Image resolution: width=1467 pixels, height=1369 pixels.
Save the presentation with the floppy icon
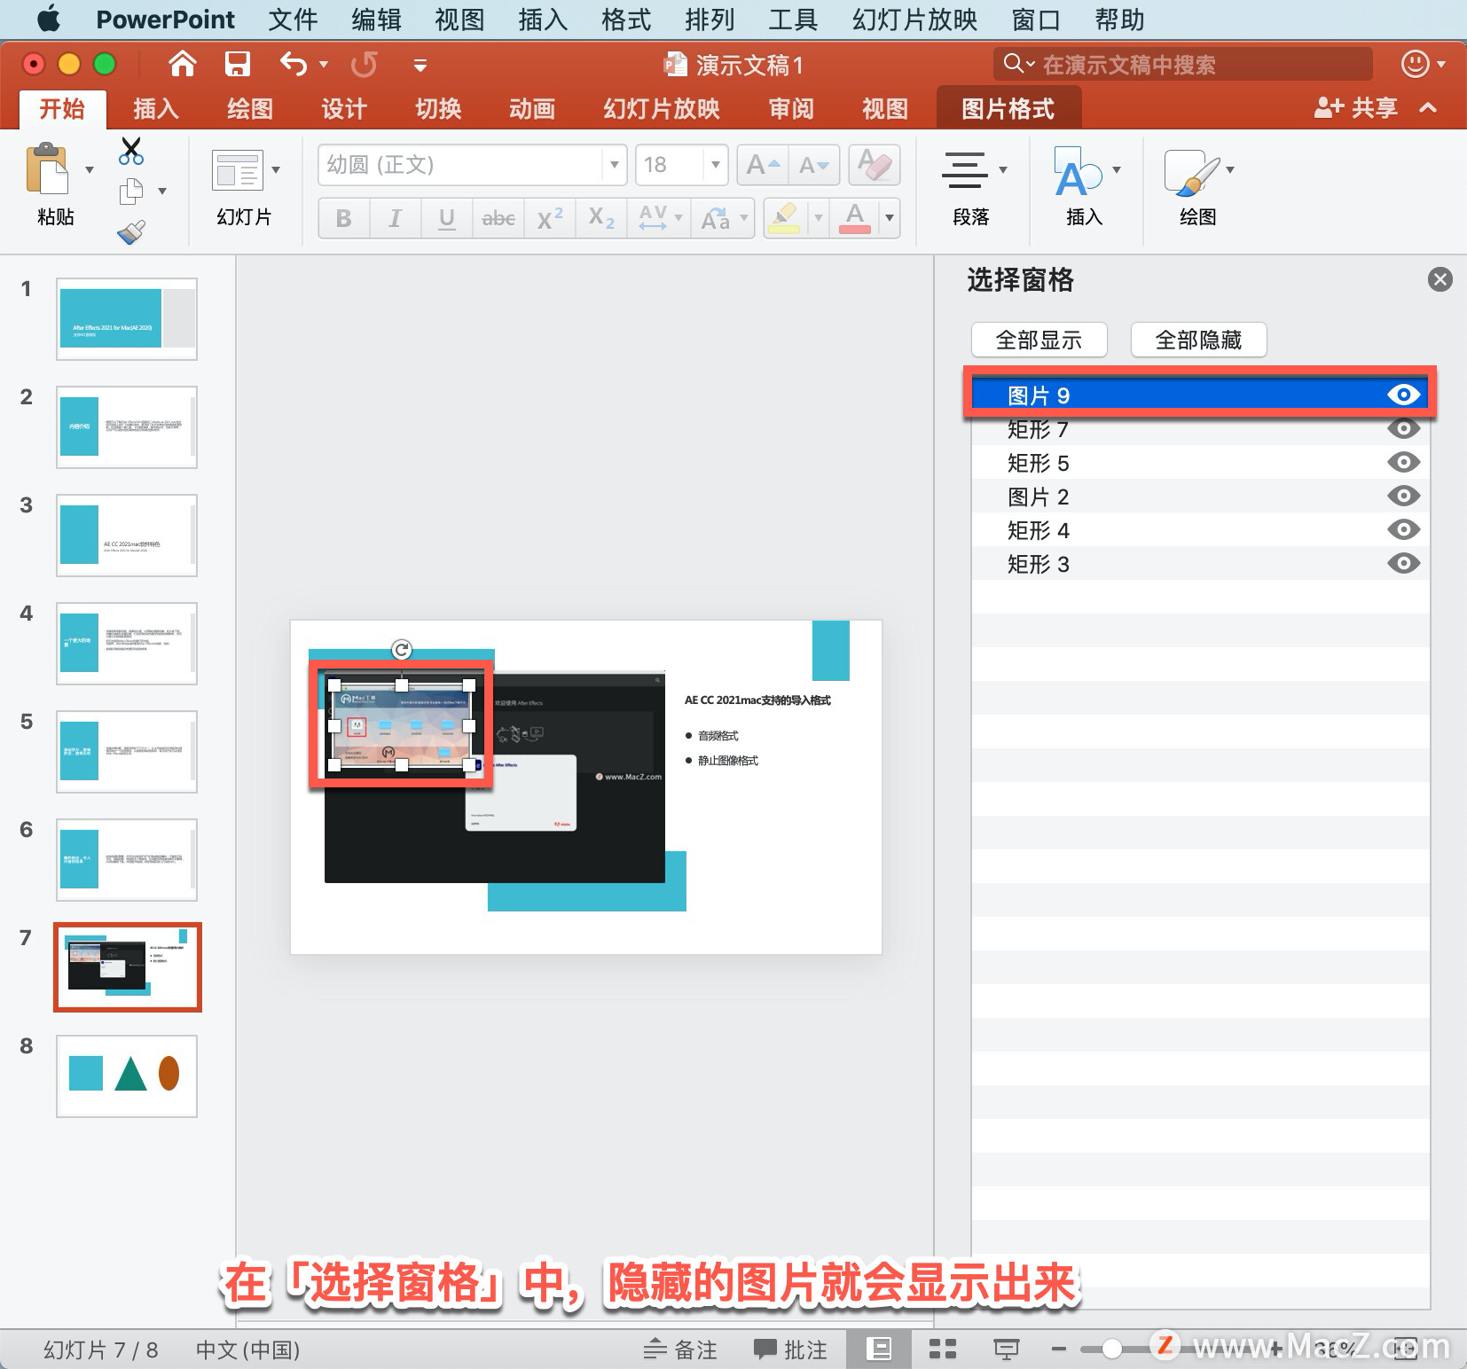click(237, 64)
